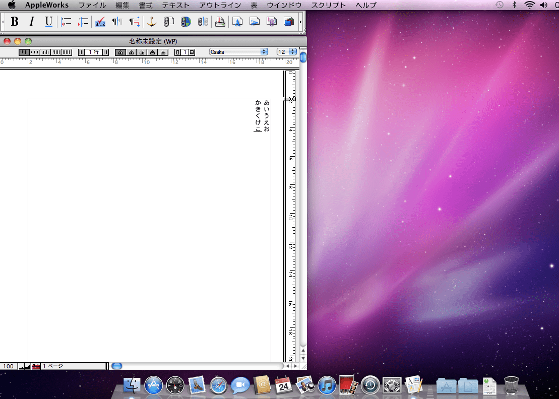The width and height of the screenshot is (559, 399).
Task: Toggle bold with the B button
Action: click(15, 22)
